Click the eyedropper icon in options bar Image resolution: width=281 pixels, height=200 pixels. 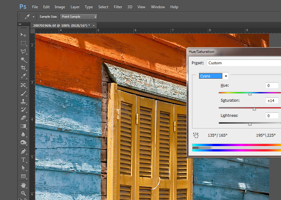click(x=27, y=17)
